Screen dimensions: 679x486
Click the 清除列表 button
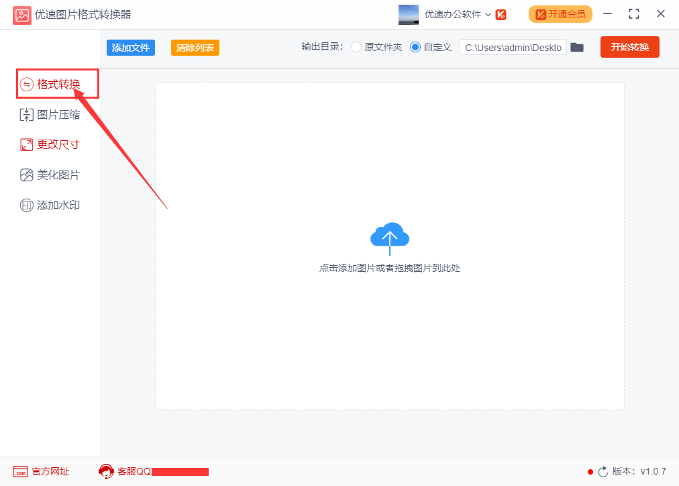pyautogui.click(x=195, y=48)
